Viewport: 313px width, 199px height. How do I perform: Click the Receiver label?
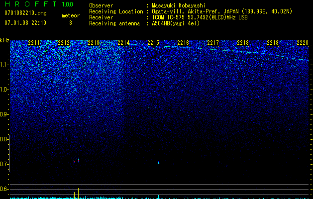101,17
